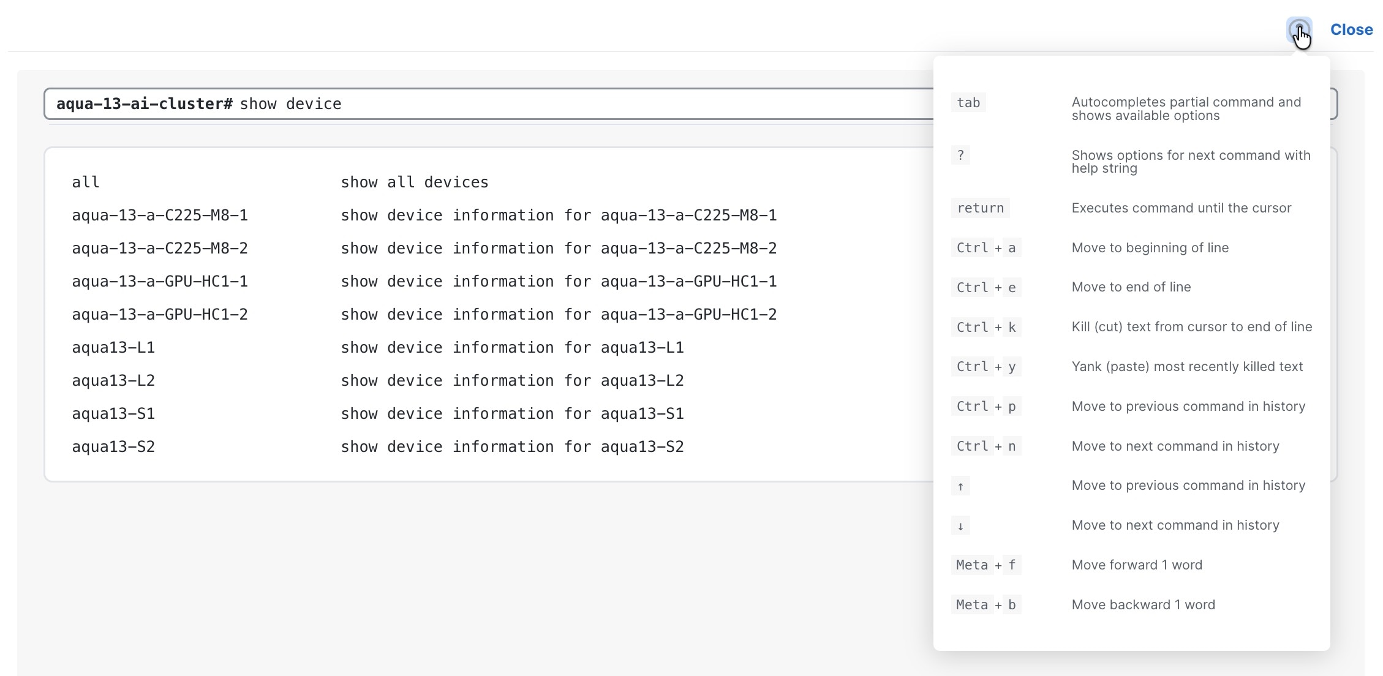
Task: Choose aqua-13-a-C225-M8-2 from suggestions
Action: tap(160, 249)
